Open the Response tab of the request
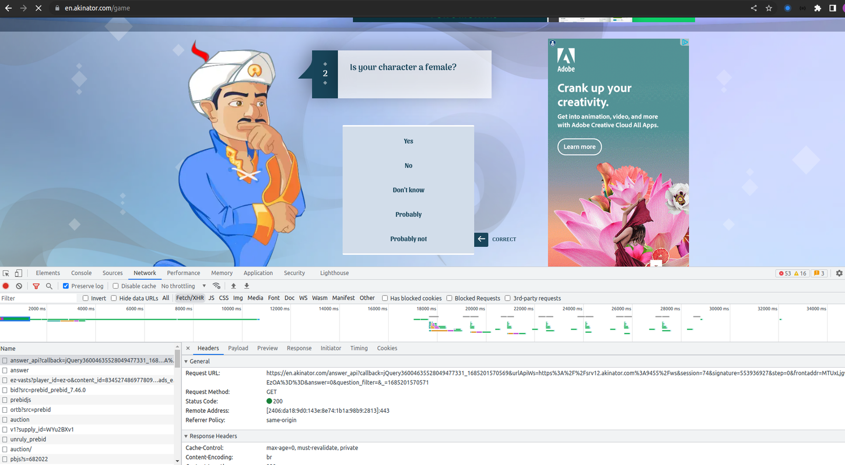The height and width of the screenshot is (465, 845). (299, 348)
